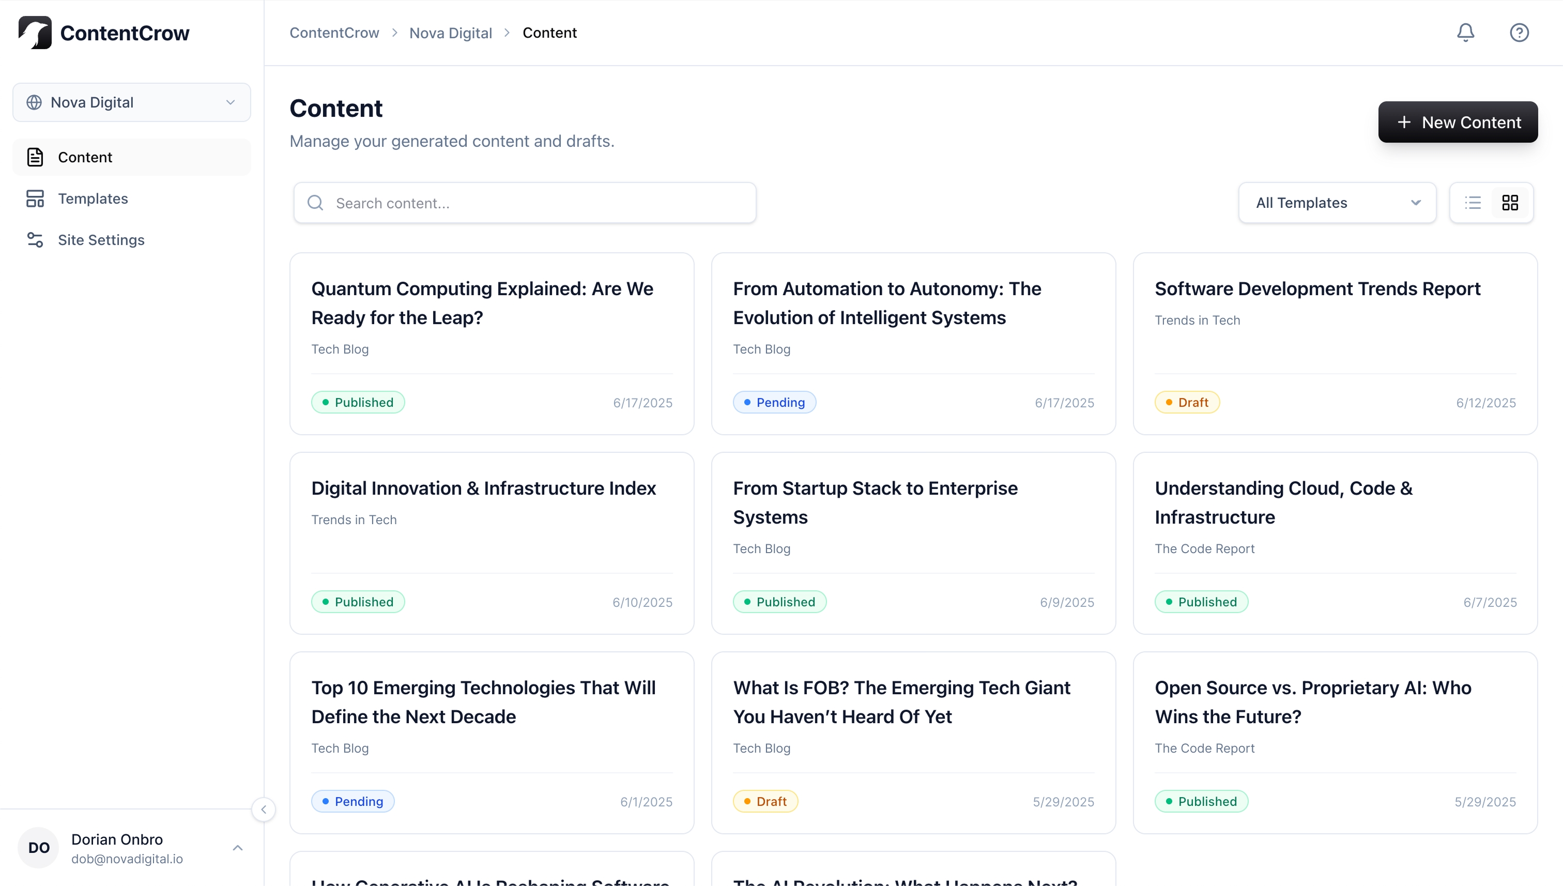The width and height of the screenshot is (1563, 886).
Task: Navigate to Nova Digital breadcrumb
Action: tap(450, 32)
